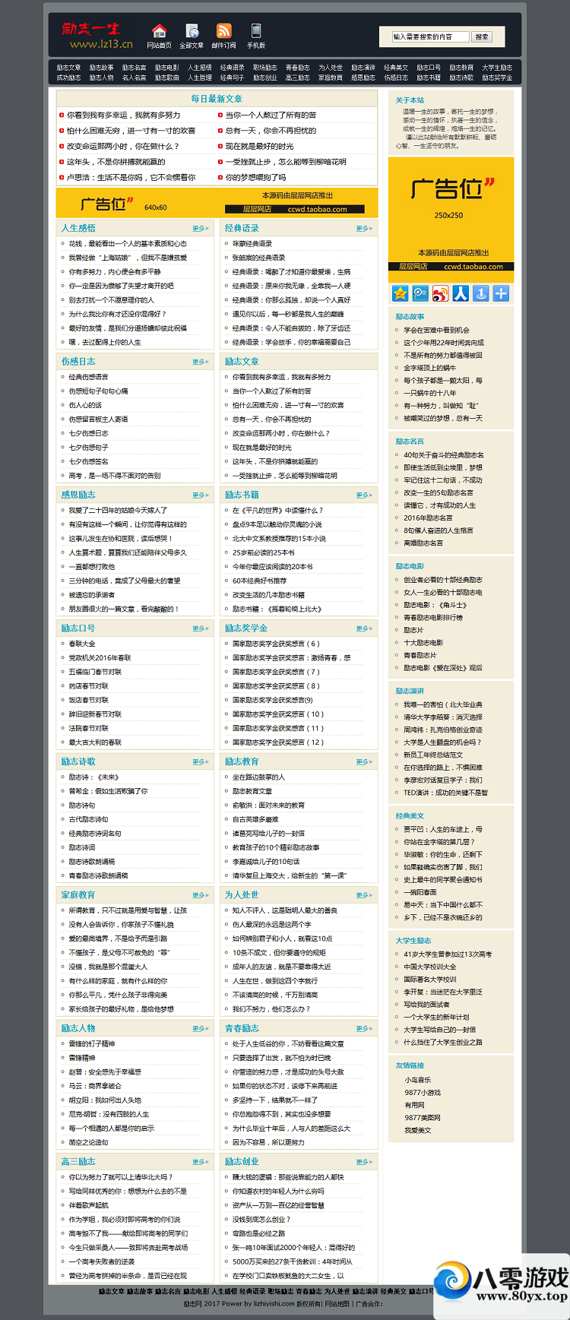The width and height of the screenshot is (570, 1320).
Task: Open the 励志创业 section heading
Action: pos(242,1162)
